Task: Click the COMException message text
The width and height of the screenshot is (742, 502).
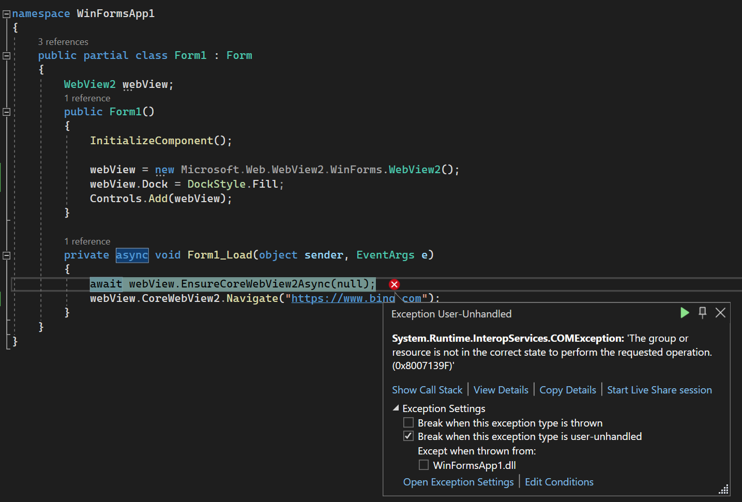Action: pos(552,352)
